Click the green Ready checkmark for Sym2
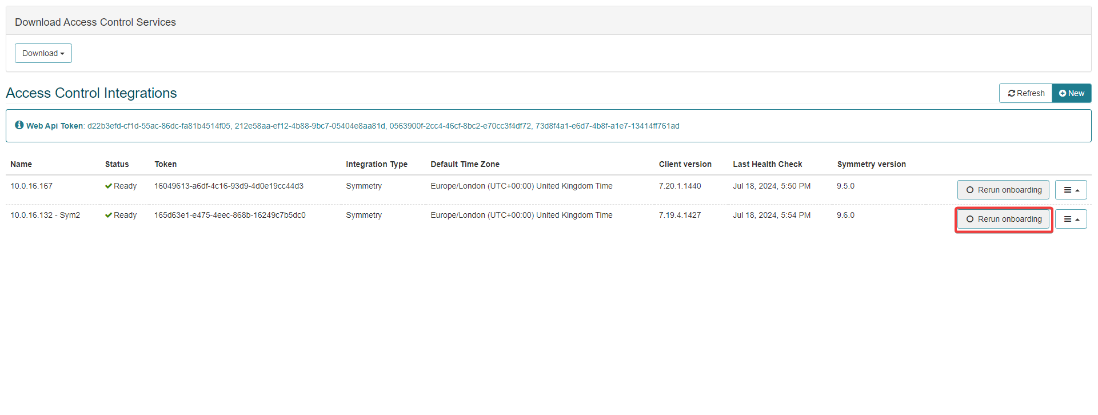The height and width of the screenshot is (415, 1098). (x=109, y=215)
